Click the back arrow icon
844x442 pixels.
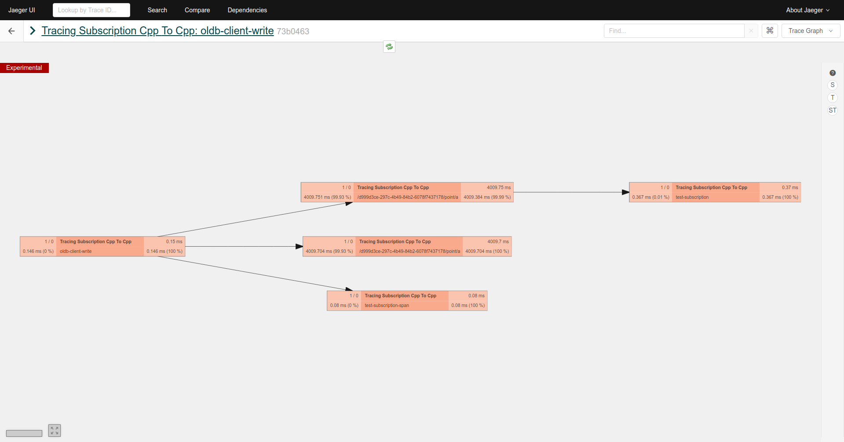(x=12, y=31)
